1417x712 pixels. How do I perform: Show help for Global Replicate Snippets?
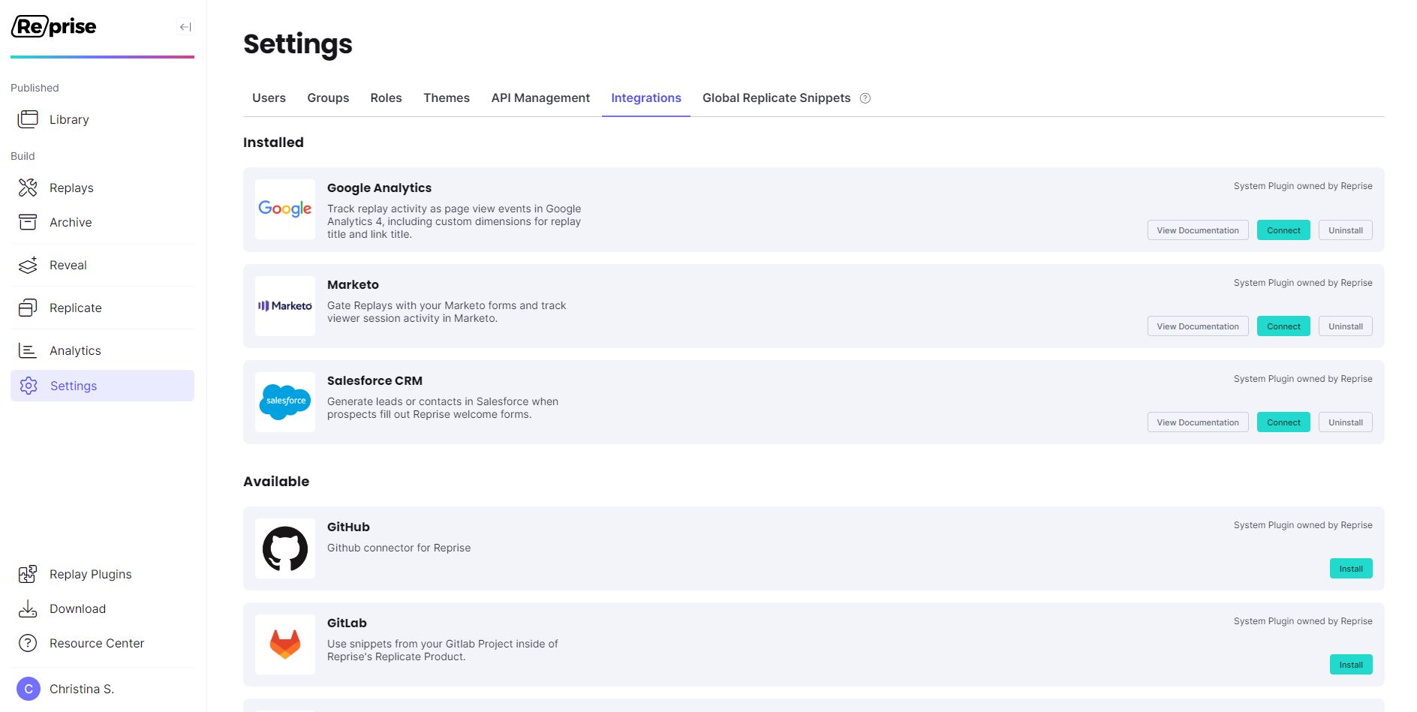[x=865, y=98]
